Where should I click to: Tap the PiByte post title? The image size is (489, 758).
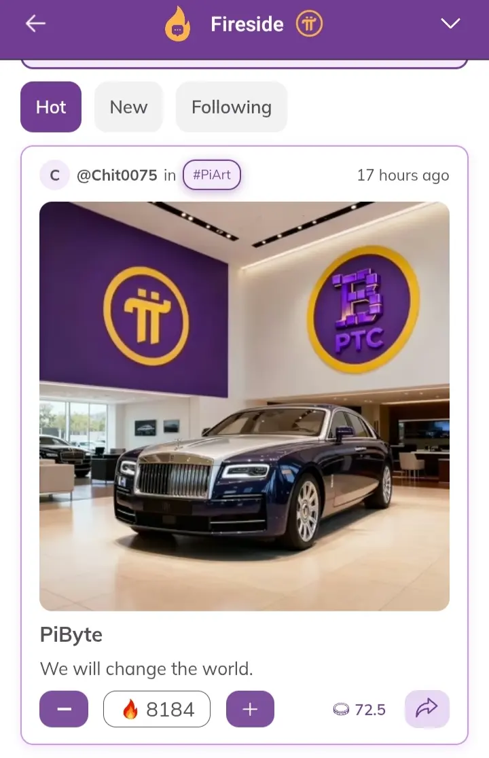[x=71, y=634]
